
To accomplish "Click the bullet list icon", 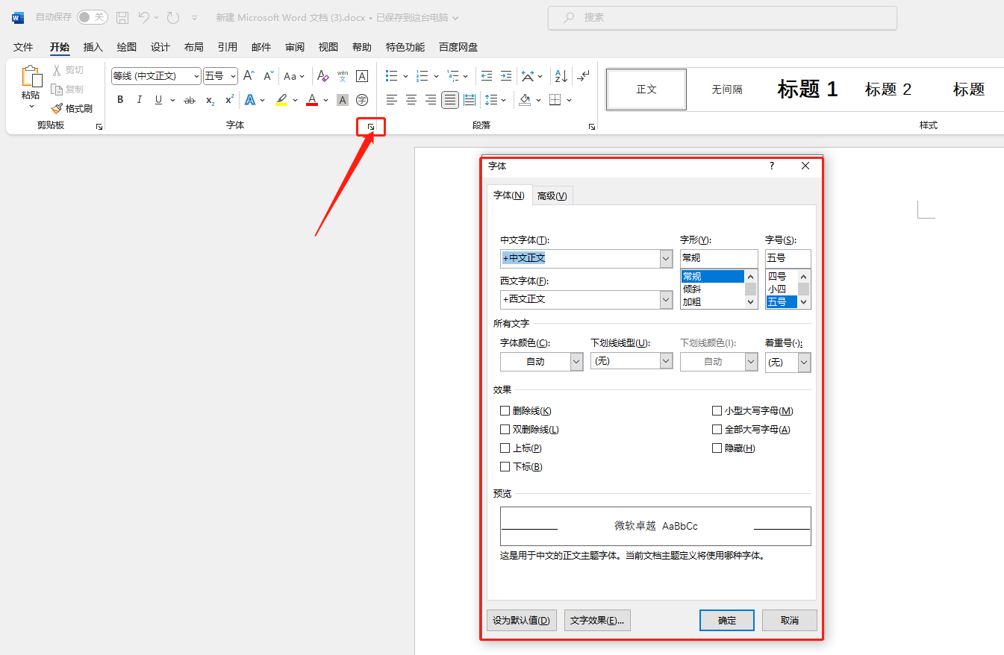I will click(x=392, y=76).
